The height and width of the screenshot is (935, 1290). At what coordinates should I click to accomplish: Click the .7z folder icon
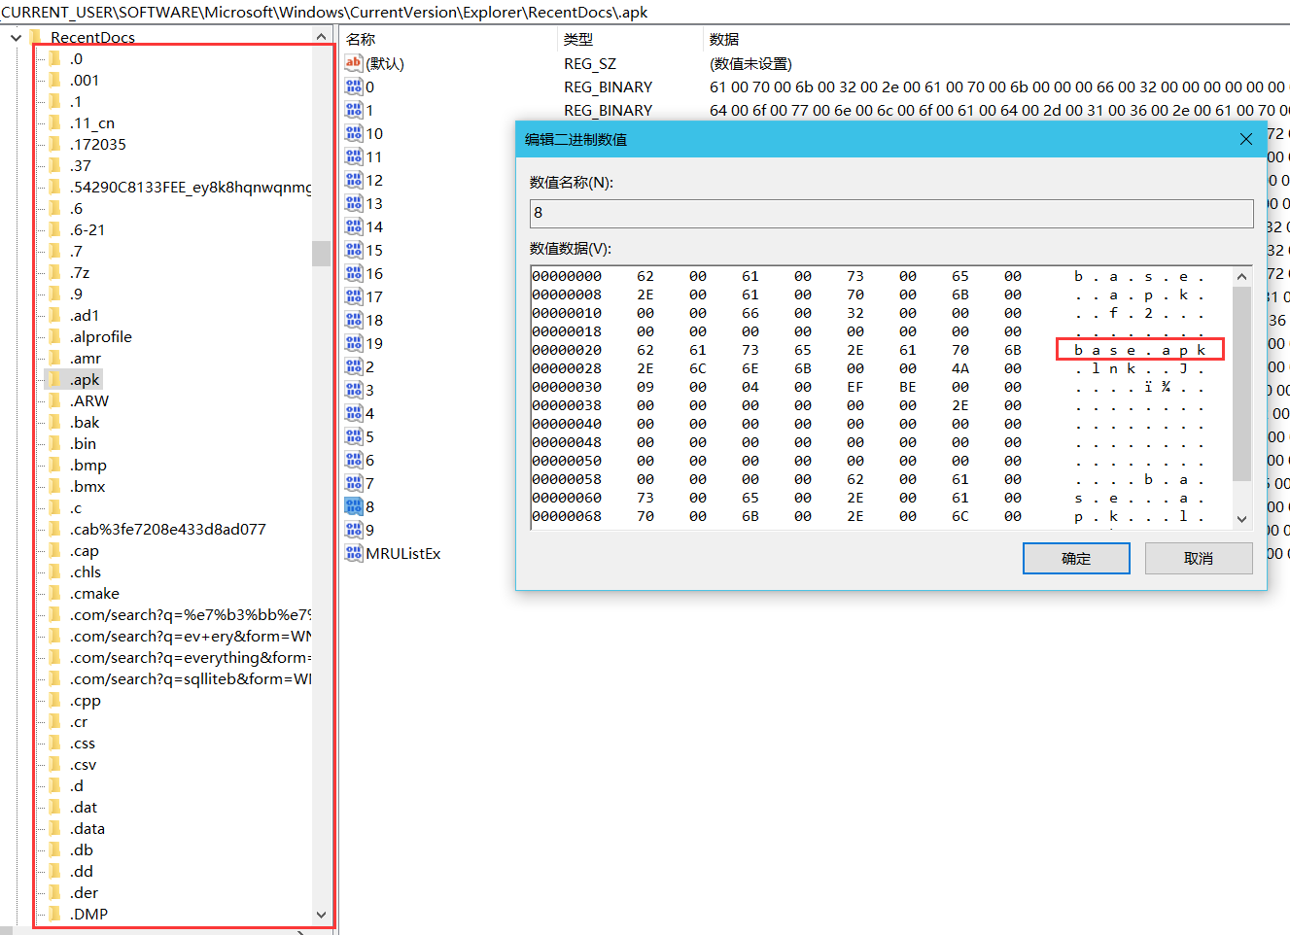point(55,273)
